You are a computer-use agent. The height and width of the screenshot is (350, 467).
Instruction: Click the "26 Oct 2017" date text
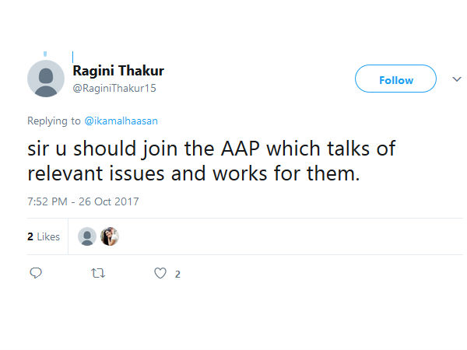[111, 201]
